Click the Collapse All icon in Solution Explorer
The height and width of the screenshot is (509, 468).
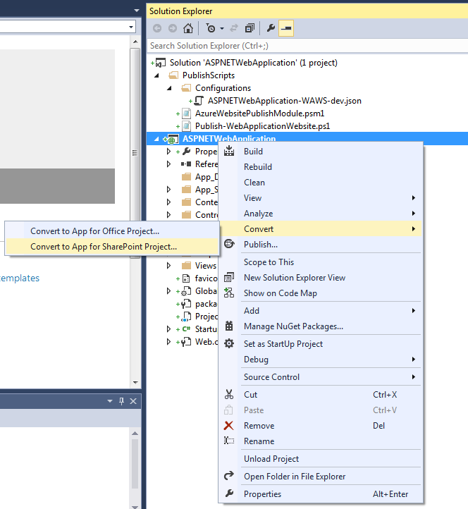250,29
